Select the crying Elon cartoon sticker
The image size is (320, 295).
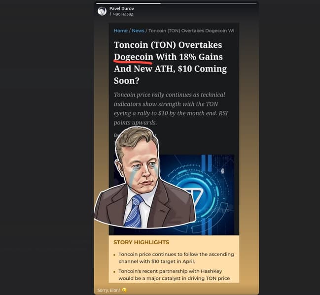point(145,177)
